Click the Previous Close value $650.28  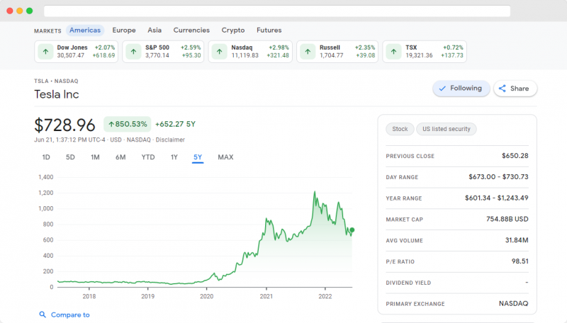pos(515,156)
